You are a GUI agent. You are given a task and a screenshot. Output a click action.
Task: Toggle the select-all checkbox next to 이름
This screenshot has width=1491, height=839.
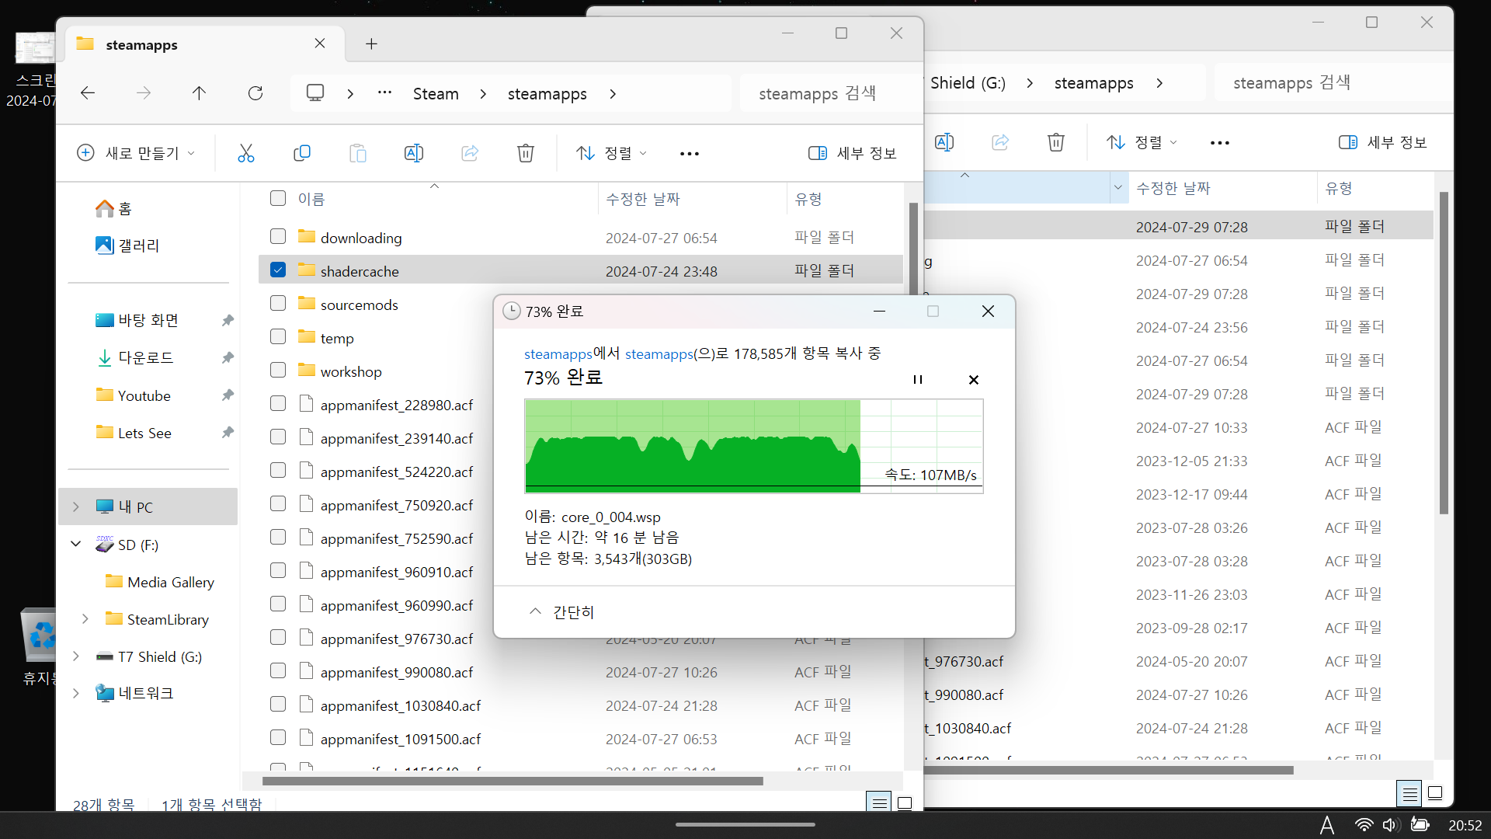coord(278,198)
